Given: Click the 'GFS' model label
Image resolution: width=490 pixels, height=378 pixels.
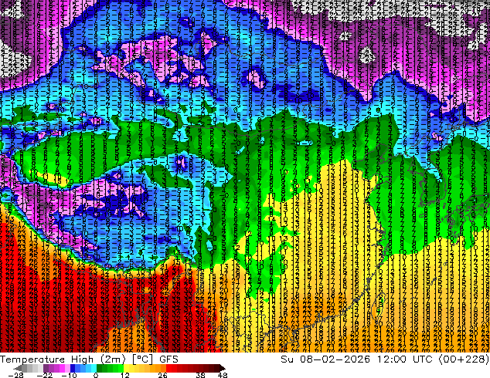Looking at the screenshot, I should point(168,359).
